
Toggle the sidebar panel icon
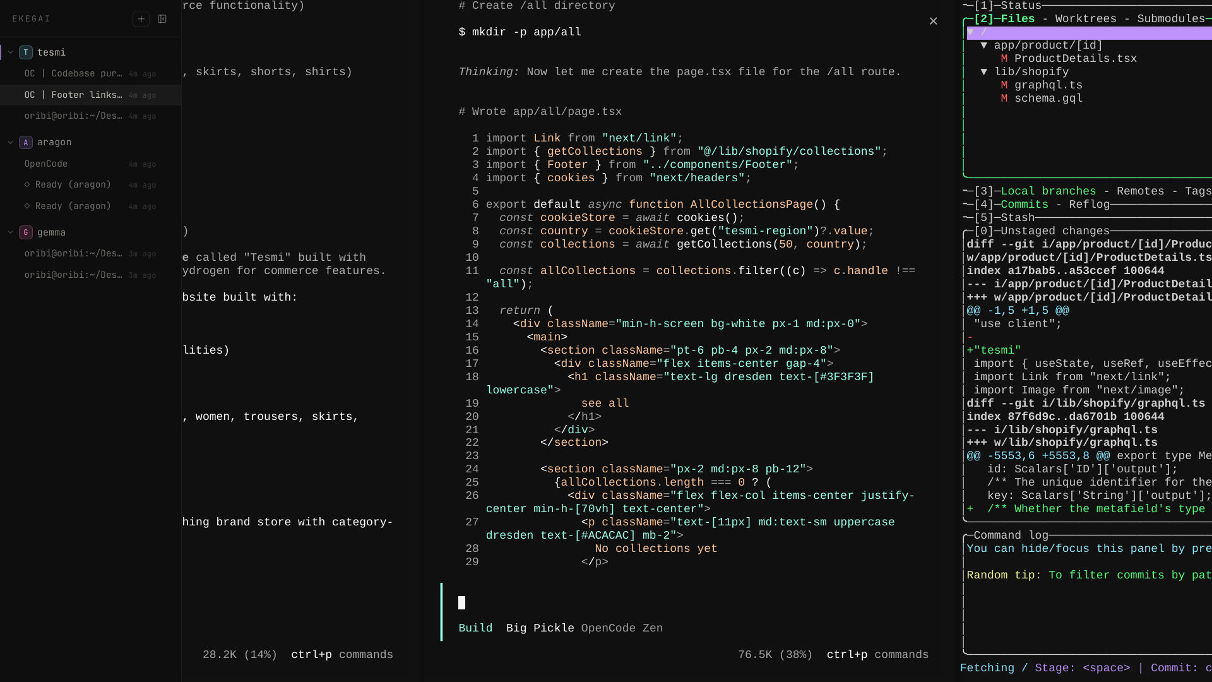[x=162, y=19]
